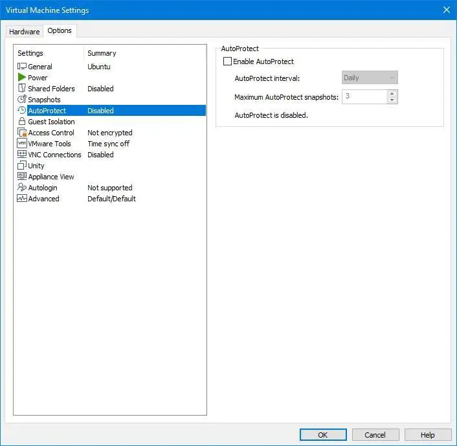Screen dimensions: 457x446
Task: Select the AutoProtect row label
Action: click(47, 111)
